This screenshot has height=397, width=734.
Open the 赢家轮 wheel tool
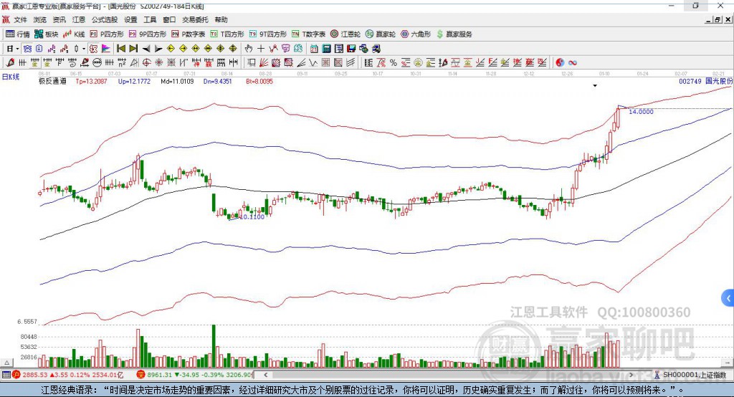click(381, 34)
